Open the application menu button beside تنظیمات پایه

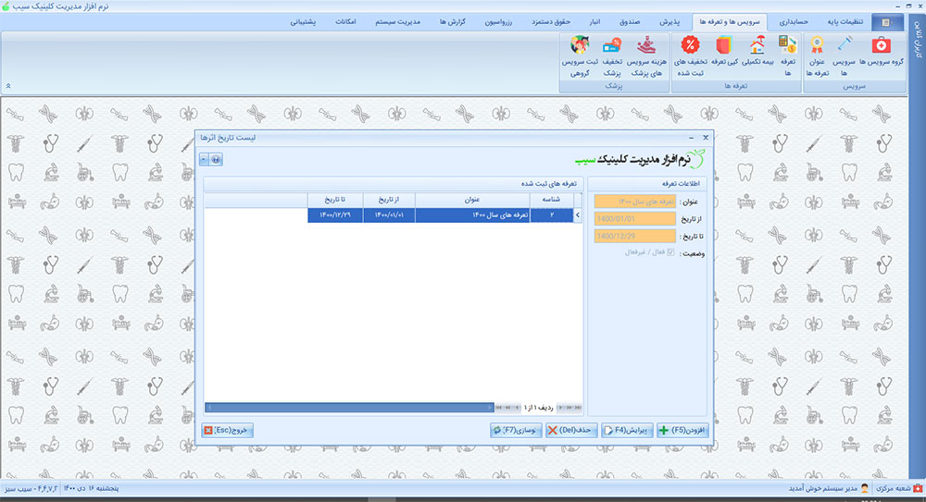tap(888, 21)
